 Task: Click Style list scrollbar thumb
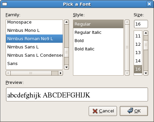coord(127,47)
